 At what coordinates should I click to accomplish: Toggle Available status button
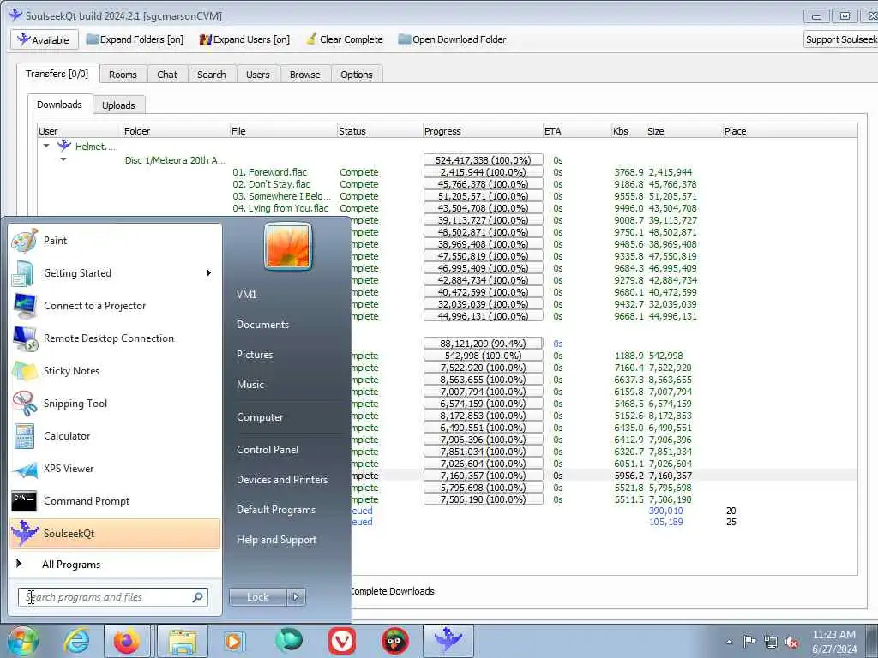point(43,39)
